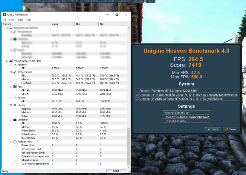The width and height of the screenshot is (246, 175).
Task: Click the scroll-down arrow in HWMonitor
Action: click(x=129, y=167)
